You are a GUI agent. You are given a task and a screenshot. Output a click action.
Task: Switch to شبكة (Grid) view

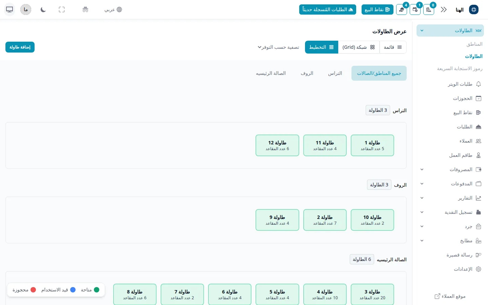(359, 47)
